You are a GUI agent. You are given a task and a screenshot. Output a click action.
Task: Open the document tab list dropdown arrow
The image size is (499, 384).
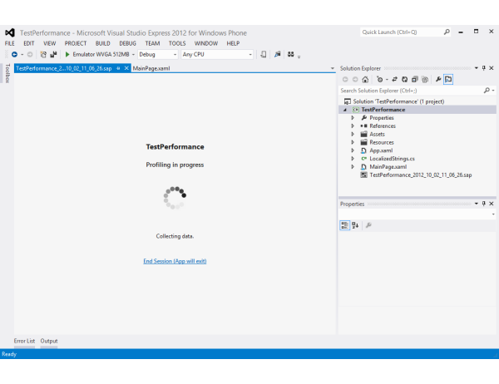(x=332, y=68)
